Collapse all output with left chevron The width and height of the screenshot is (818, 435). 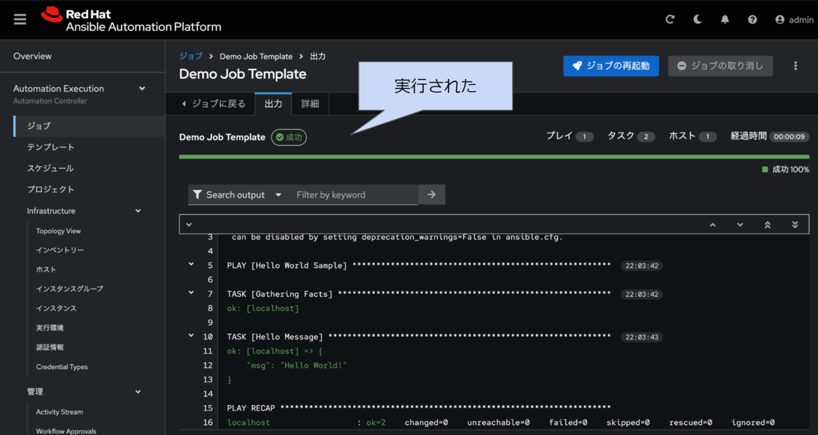pyautogui.click(x=189, y=224)
